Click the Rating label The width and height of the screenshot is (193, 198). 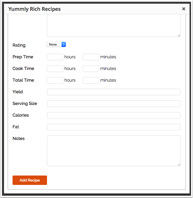click(x=19, y=45)
